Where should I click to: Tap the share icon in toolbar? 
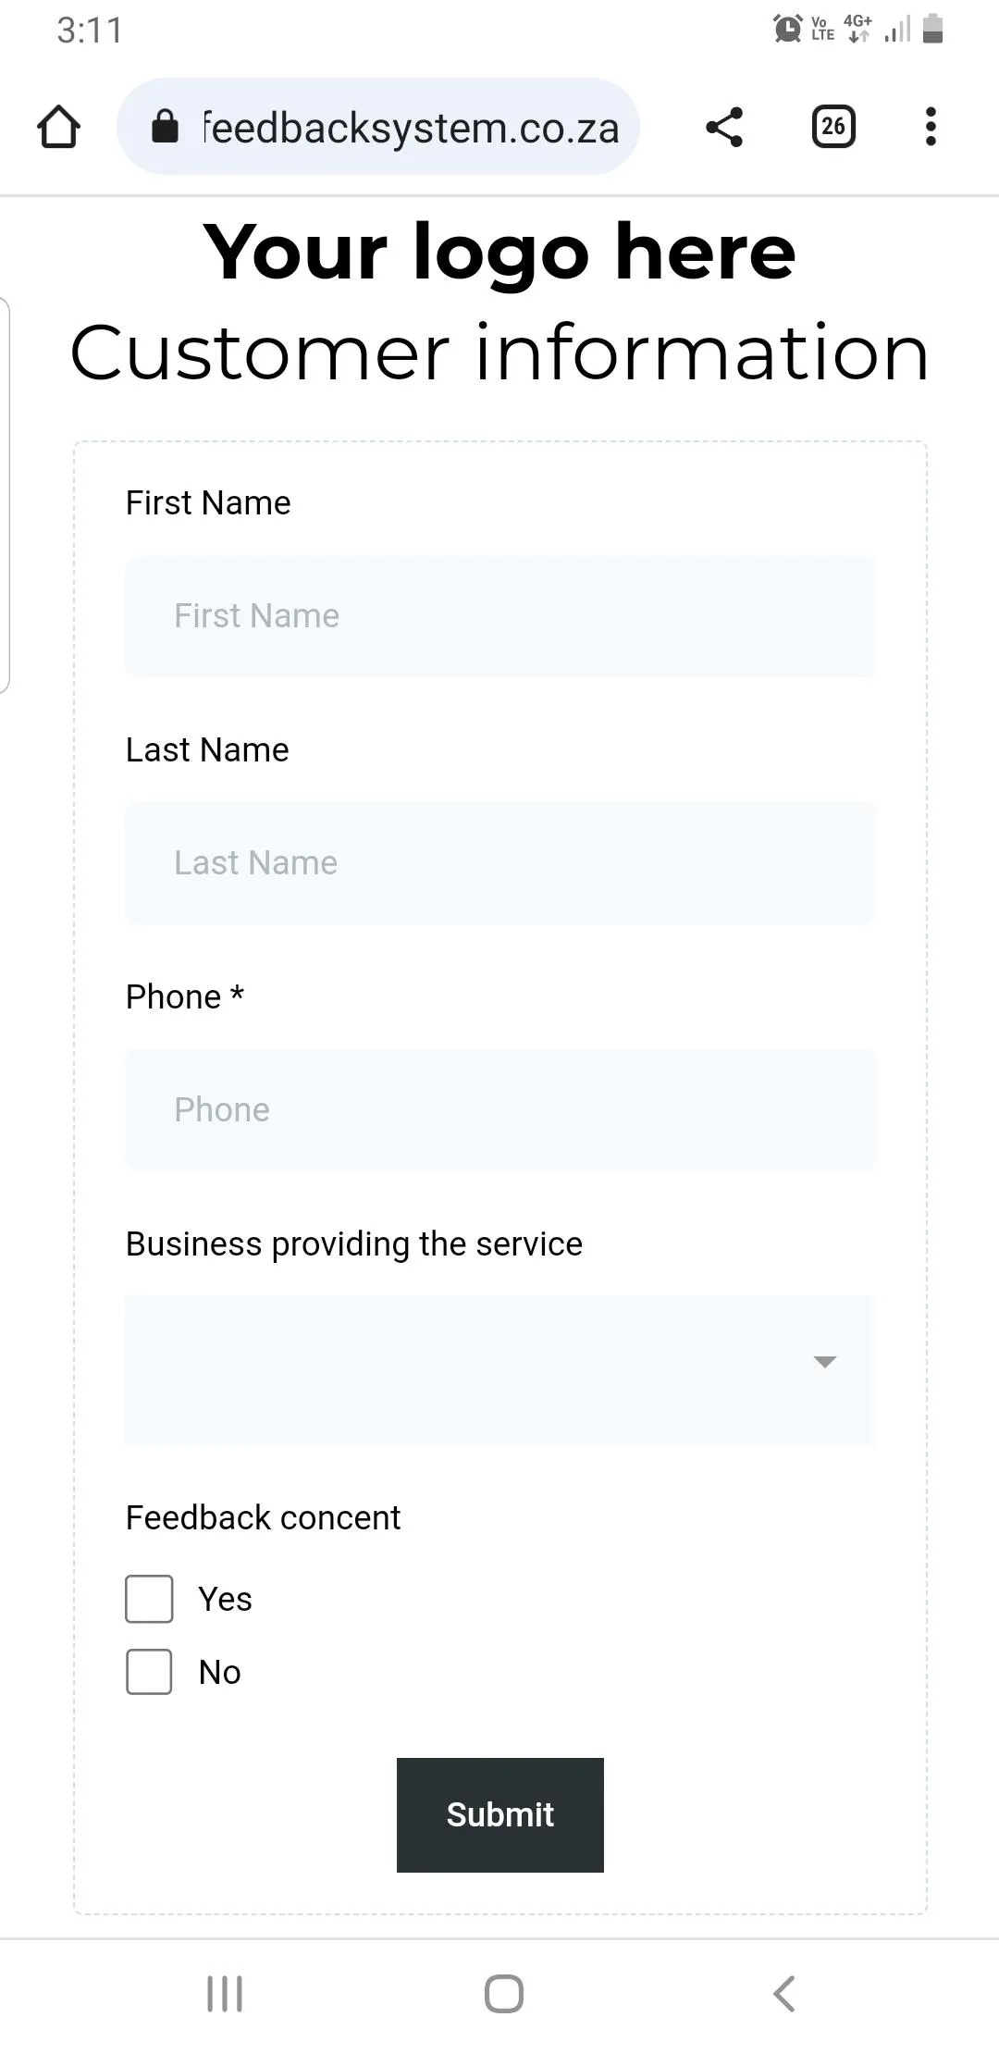pyautogui.click(x=724, y=127)
